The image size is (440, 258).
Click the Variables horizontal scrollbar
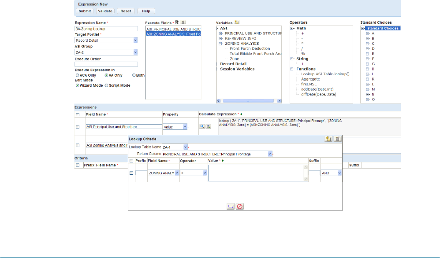tap(249, 101)
